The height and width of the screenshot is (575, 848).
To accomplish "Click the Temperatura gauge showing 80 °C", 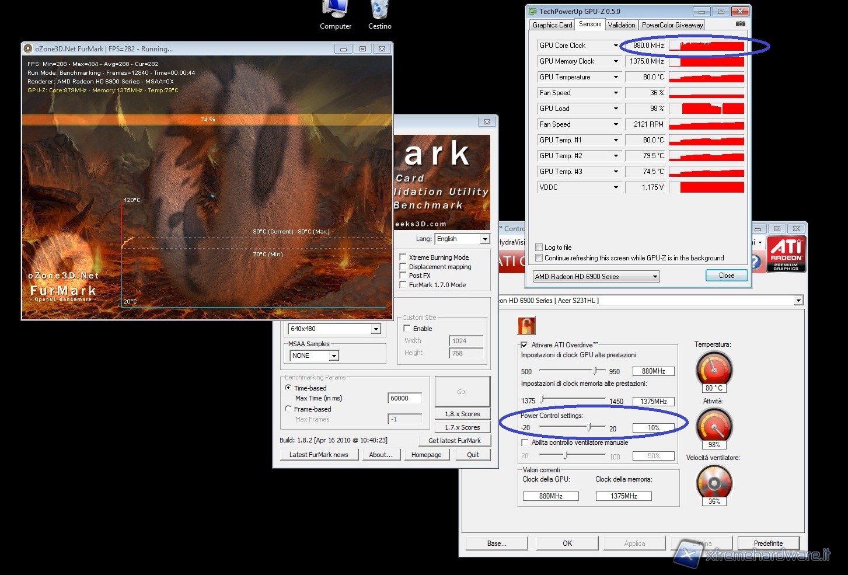I will 714,369.
